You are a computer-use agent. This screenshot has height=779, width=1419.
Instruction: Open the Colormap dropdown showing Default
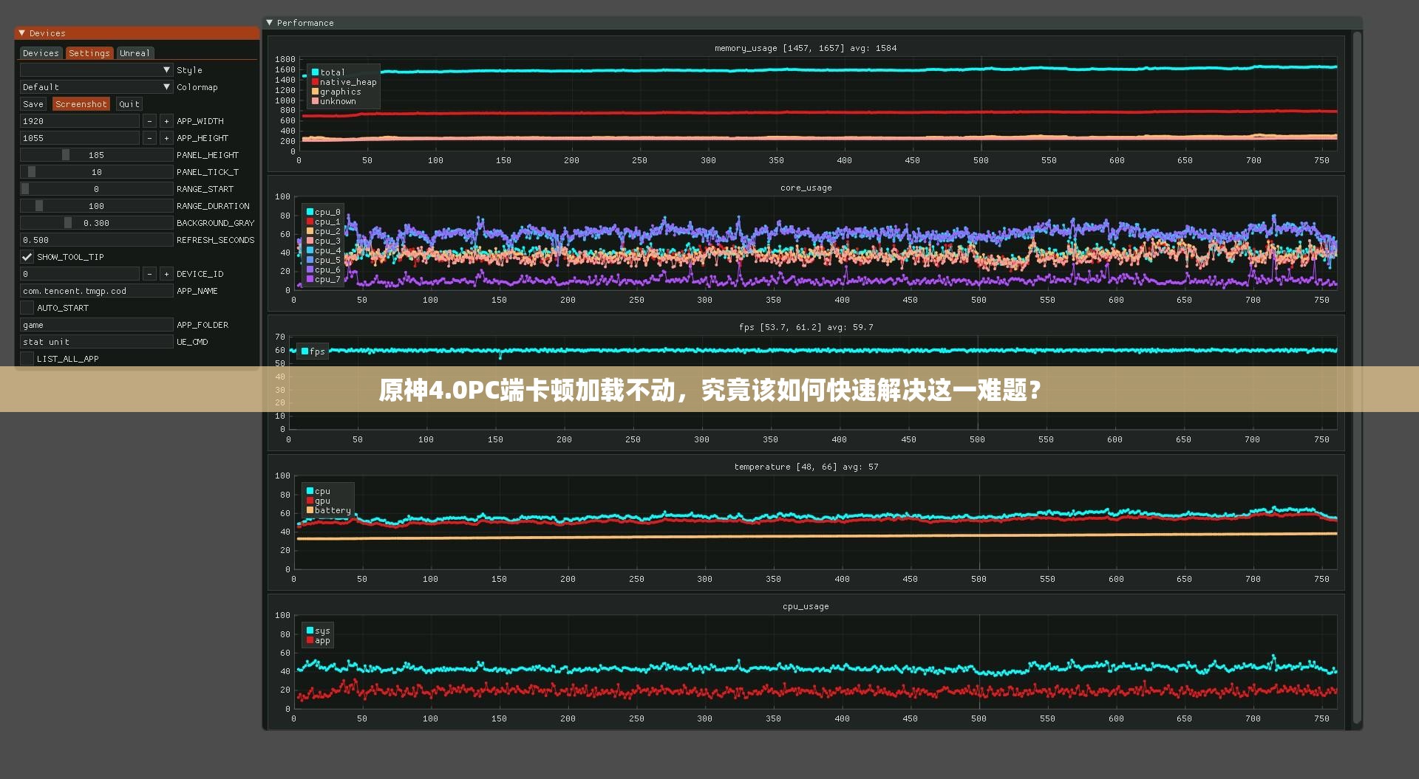pyautogui.click(x=96, y=87)
